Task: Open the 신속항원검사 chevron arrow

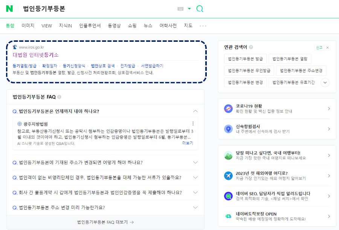Action: (329, 129)
